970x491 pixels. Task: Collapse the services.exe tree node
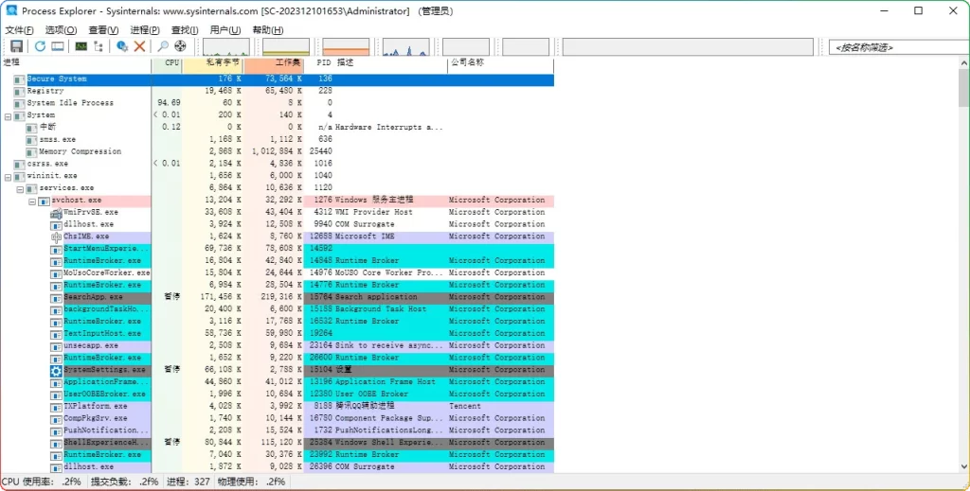pos(20,188)
